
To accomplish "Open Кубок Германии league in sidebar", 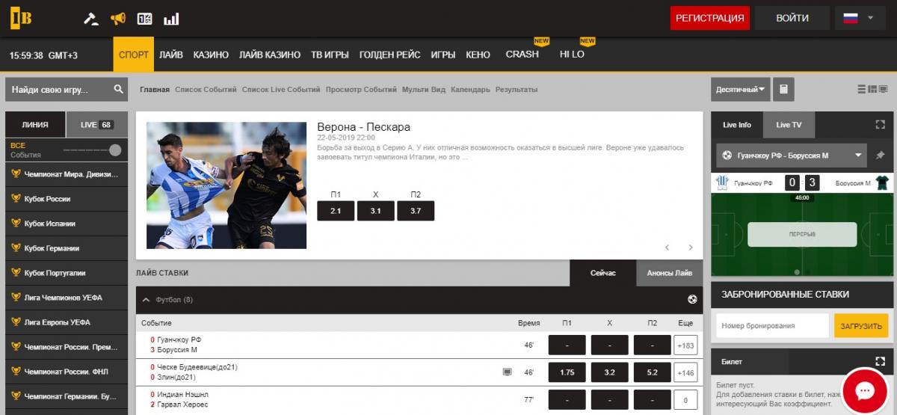I will (66, 248).
